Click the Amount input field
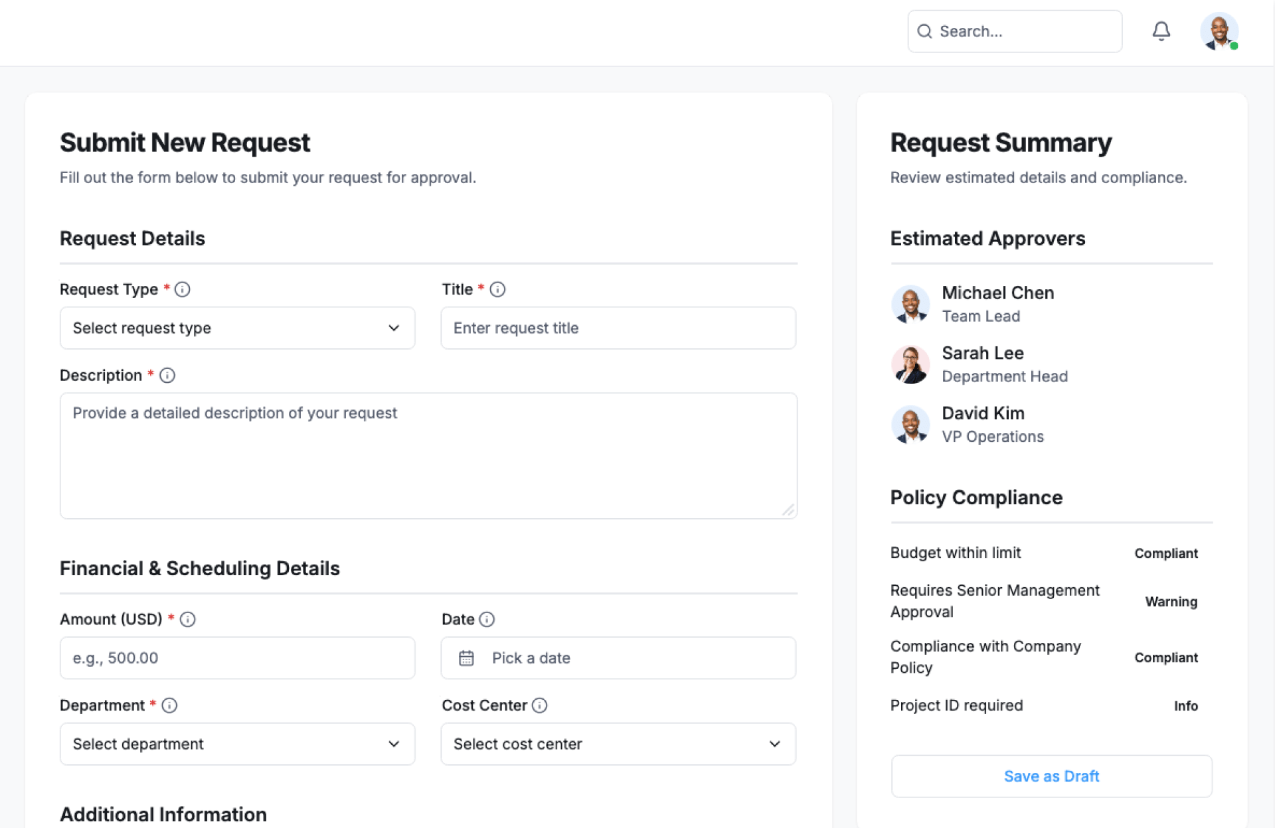 (237, 658)
